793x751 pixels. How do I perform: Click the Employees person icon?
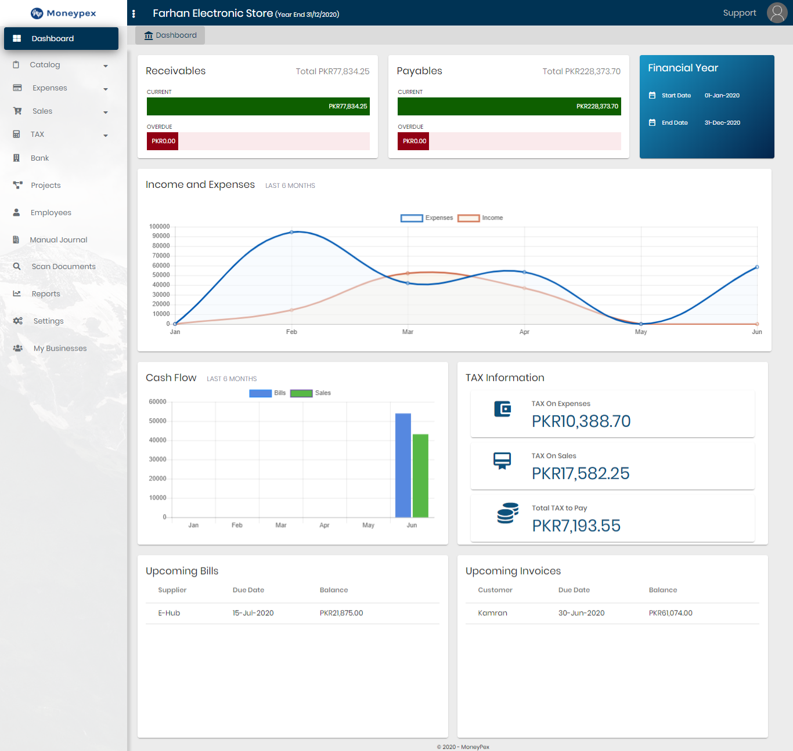point(17,212)
